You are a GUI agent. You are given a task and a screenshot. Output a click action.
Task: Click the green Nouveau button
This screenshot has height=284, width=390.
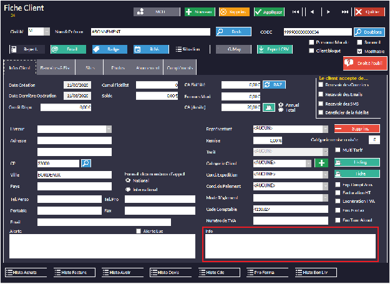199,12
